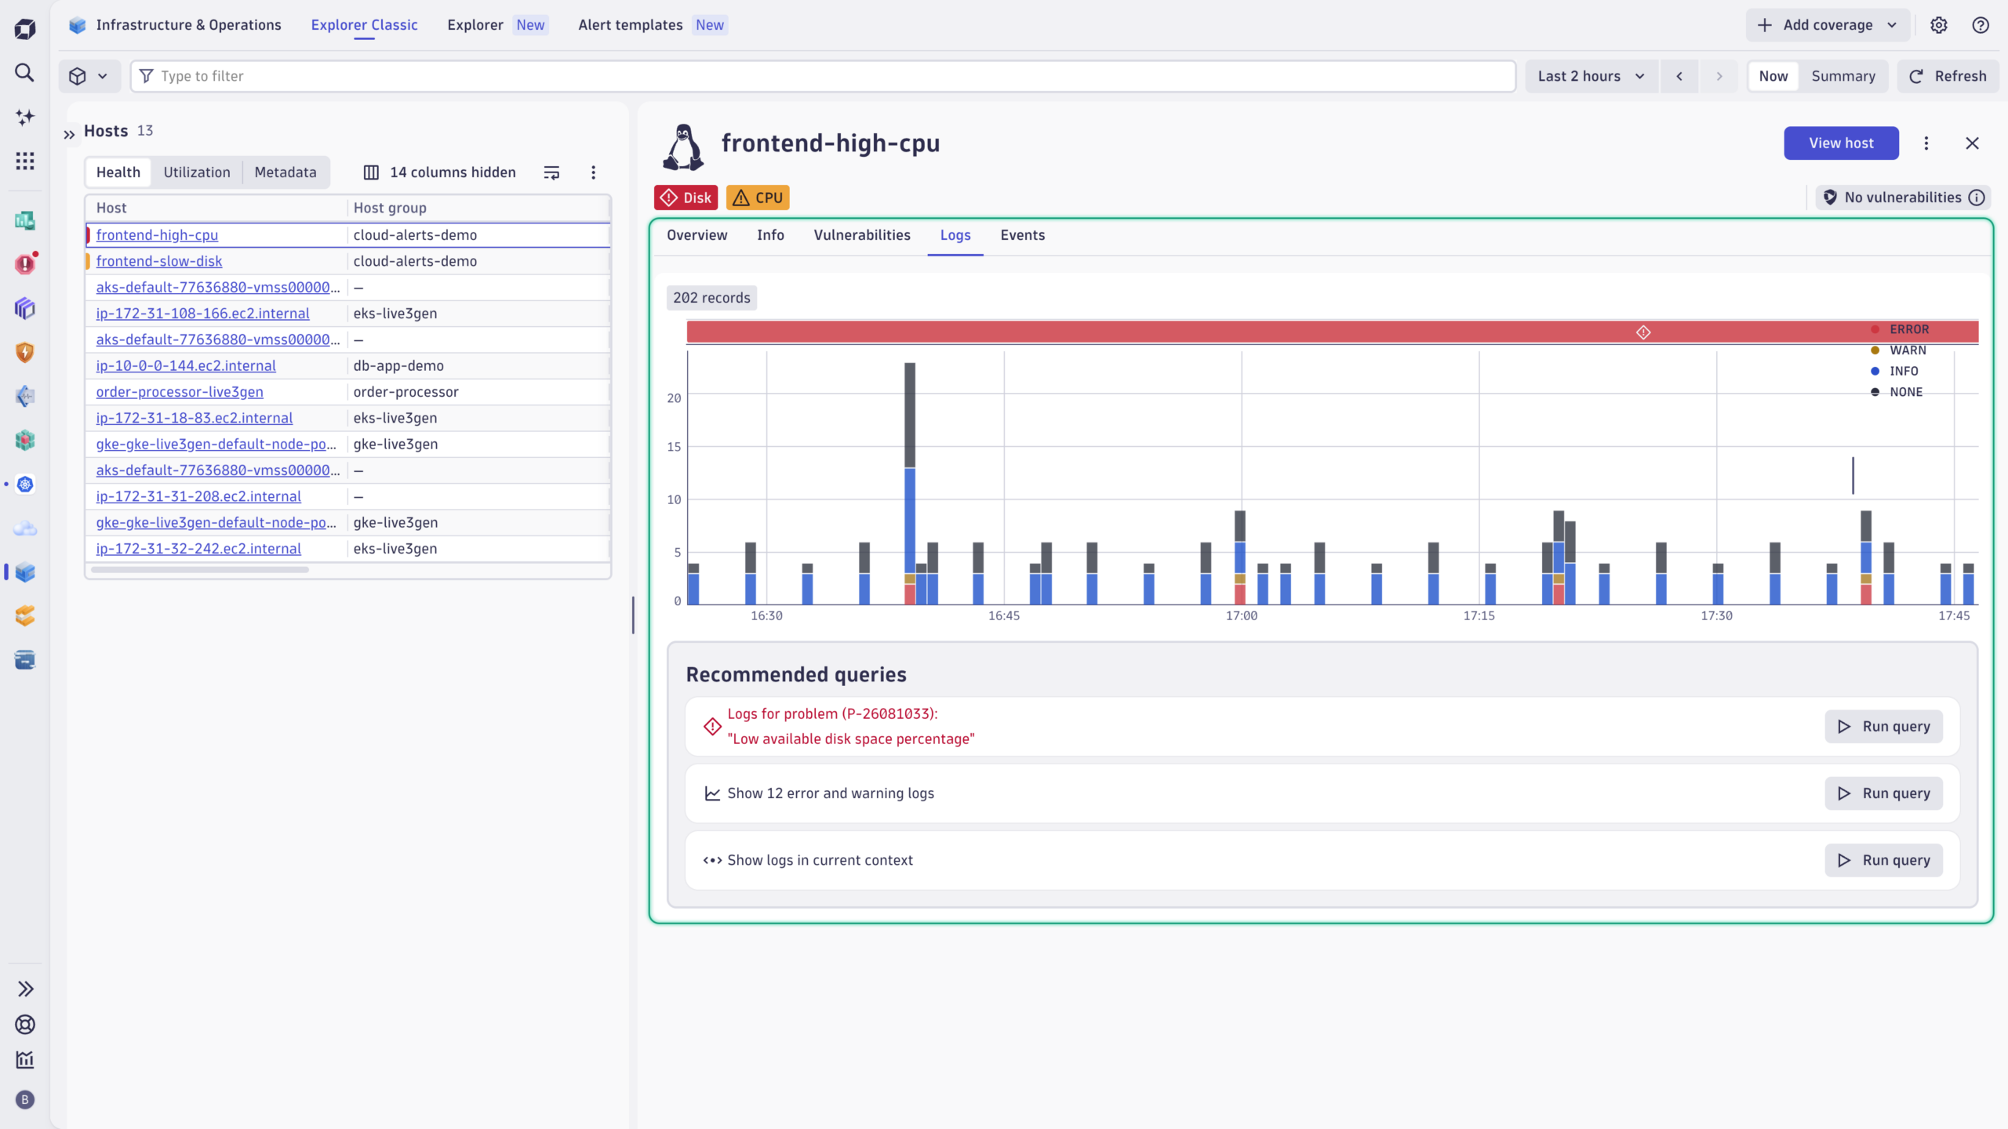Expand the left navigation with double chevron
This screenshot has height=1129, width=2008.
[x=25, y=989]
